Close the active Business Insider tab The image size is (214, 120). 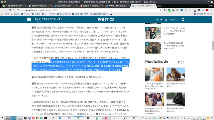(154, 6)
